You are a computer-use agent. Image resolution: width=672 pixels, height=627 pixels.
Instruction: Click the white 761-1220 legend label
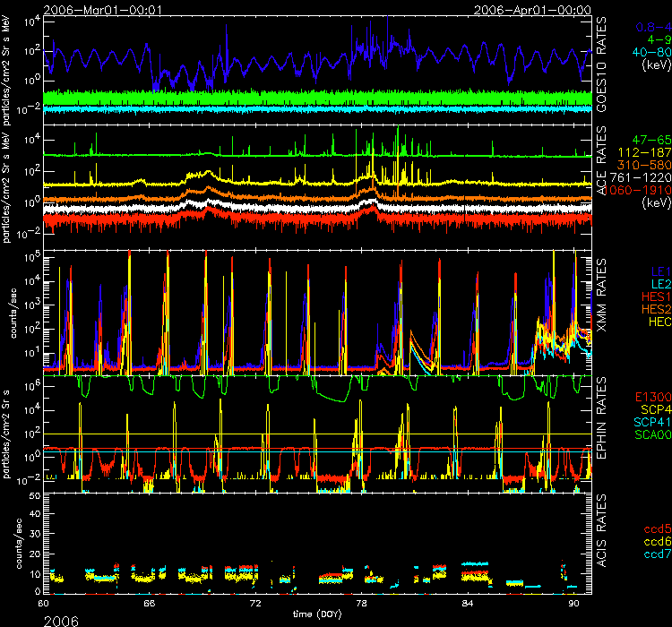pos(642,178)
